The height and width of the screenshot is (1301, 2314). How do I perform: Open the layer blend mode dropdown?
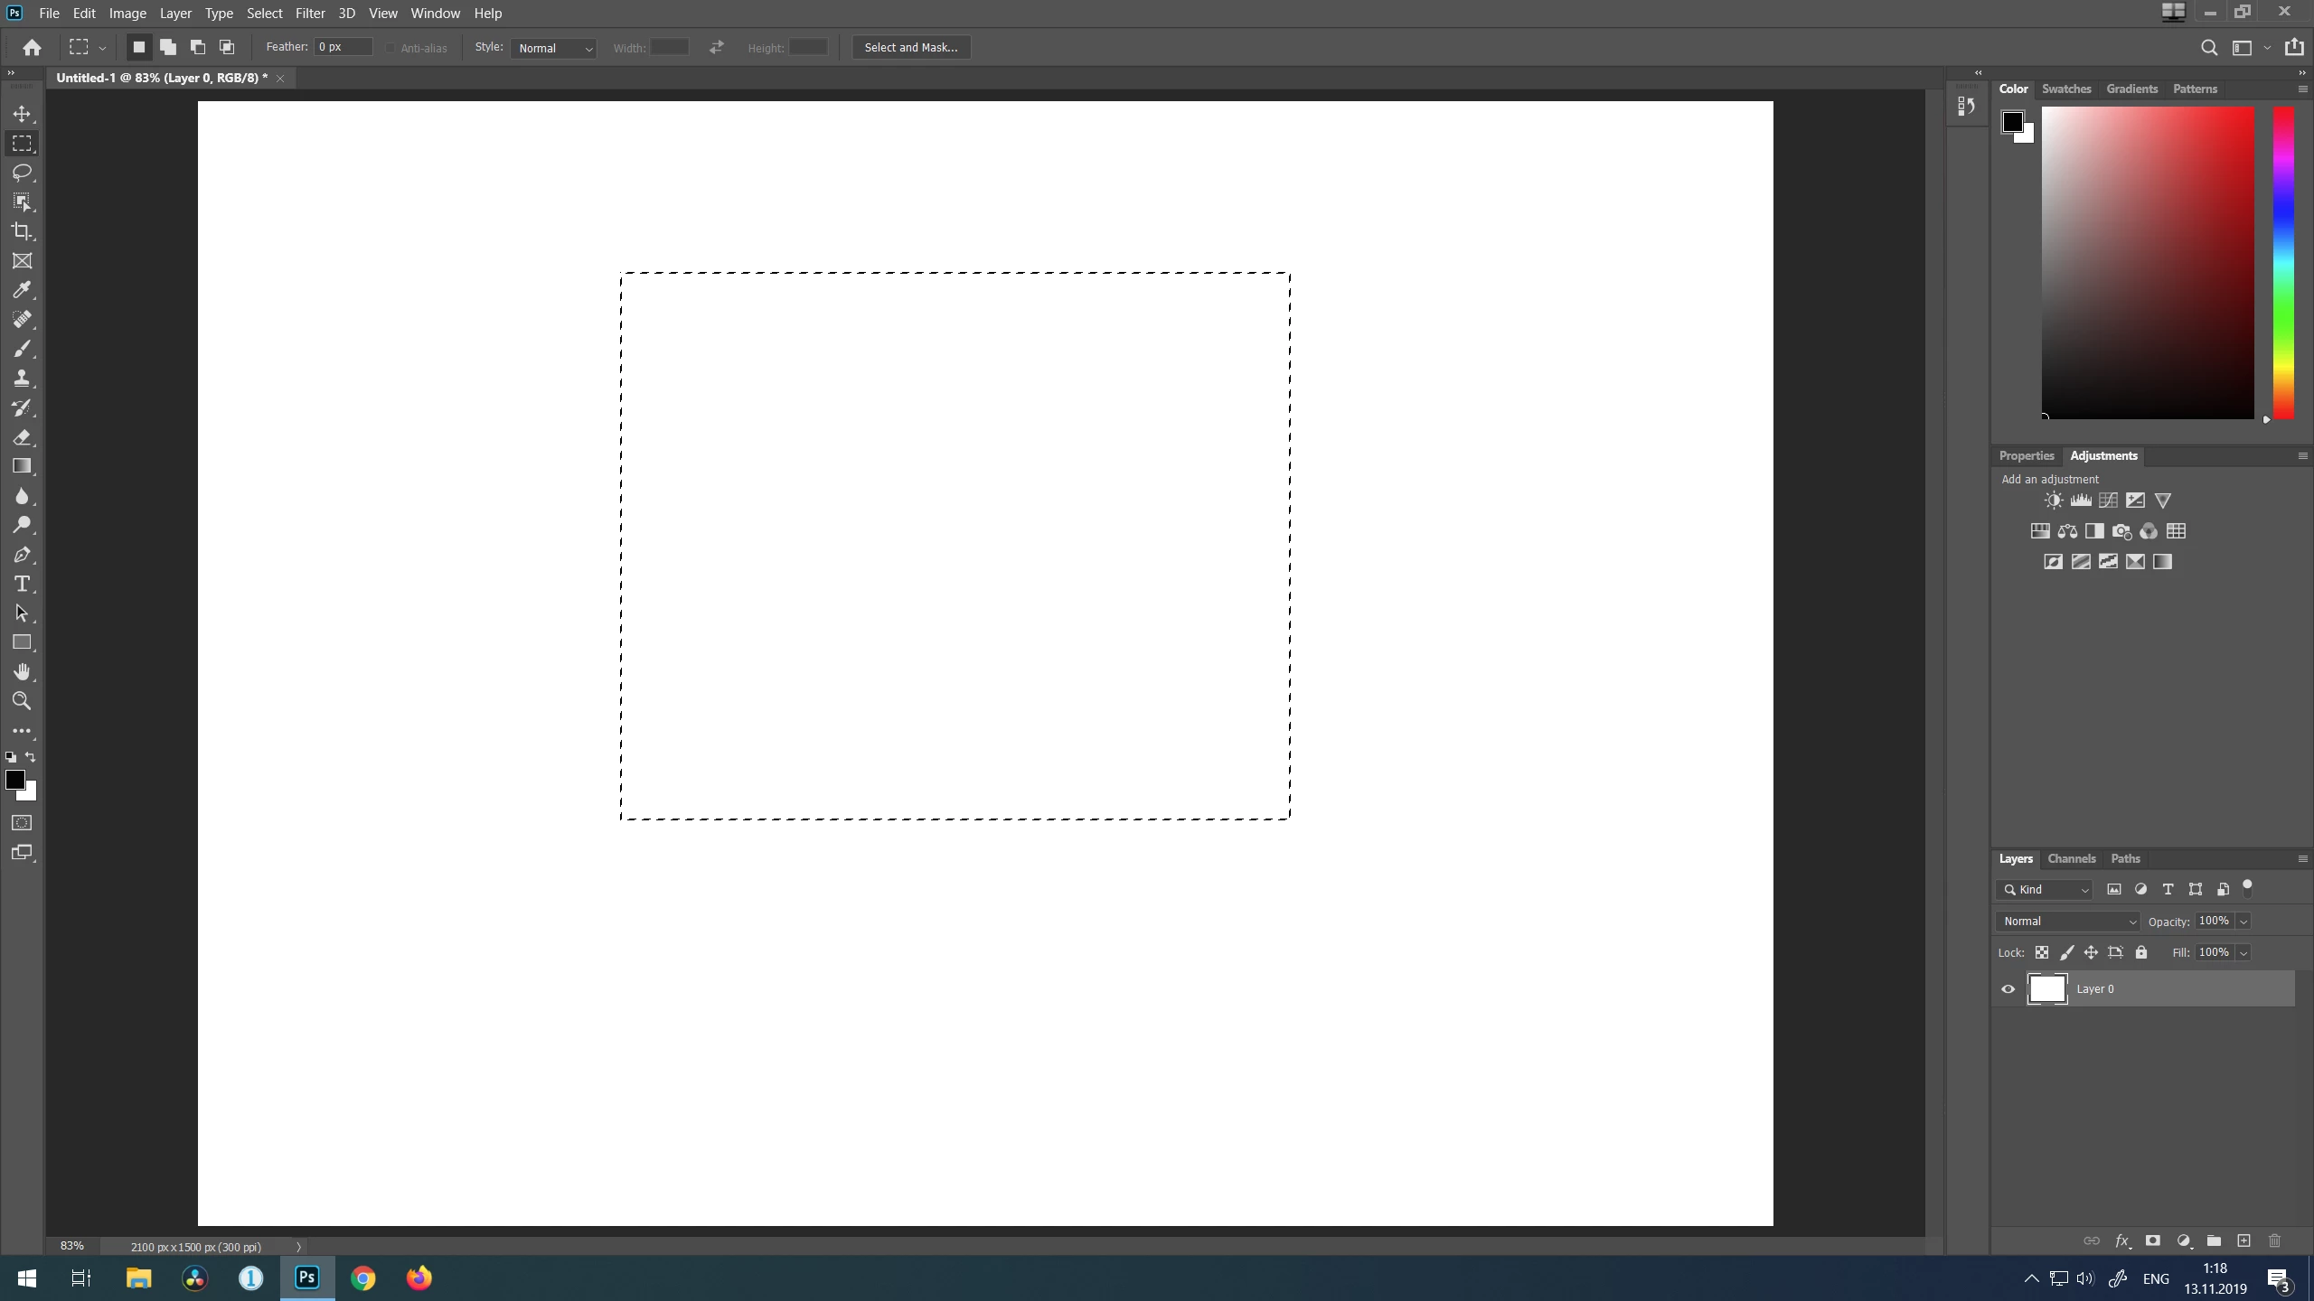coord(2068,922)
